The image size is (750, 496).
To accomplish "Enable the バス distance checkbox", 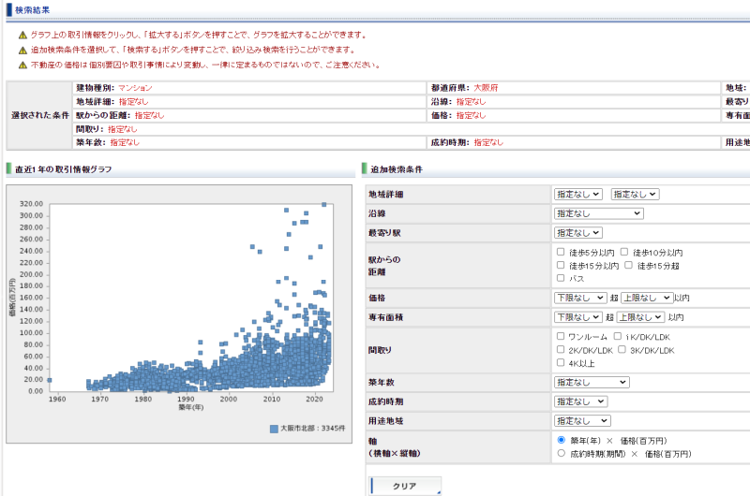I will [561, 278].
